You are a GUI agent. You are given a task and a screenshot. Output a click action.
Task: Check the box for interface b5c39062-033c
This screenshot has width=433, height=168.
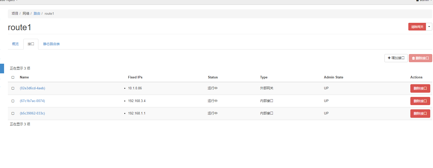(x=13, y=113)
